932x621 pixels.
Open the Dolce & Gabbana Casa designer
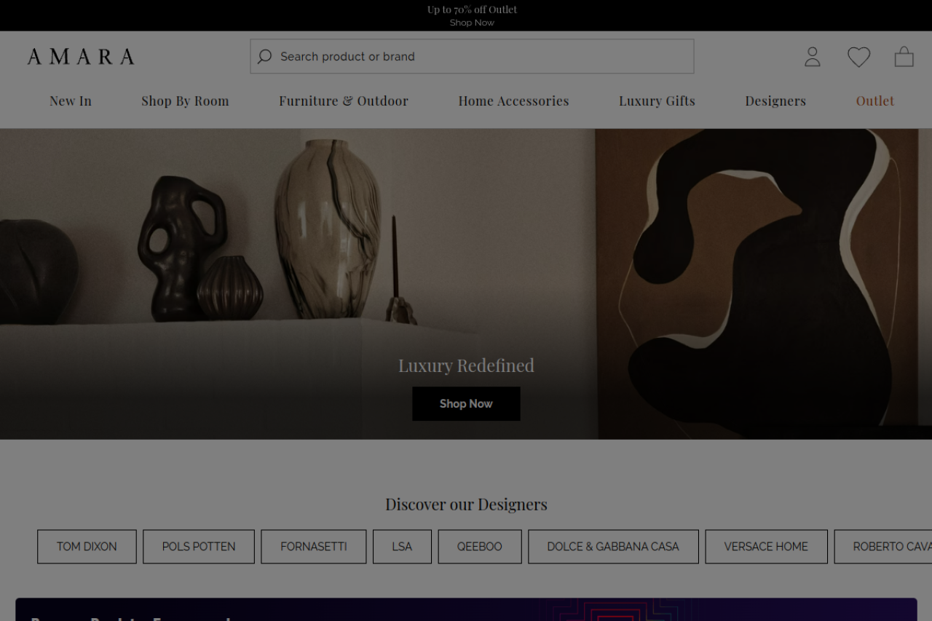(x=613, y=547)
